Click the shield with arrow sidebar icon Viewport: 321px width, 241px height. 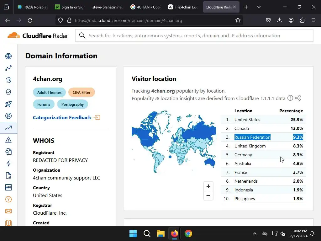point(8,80)
